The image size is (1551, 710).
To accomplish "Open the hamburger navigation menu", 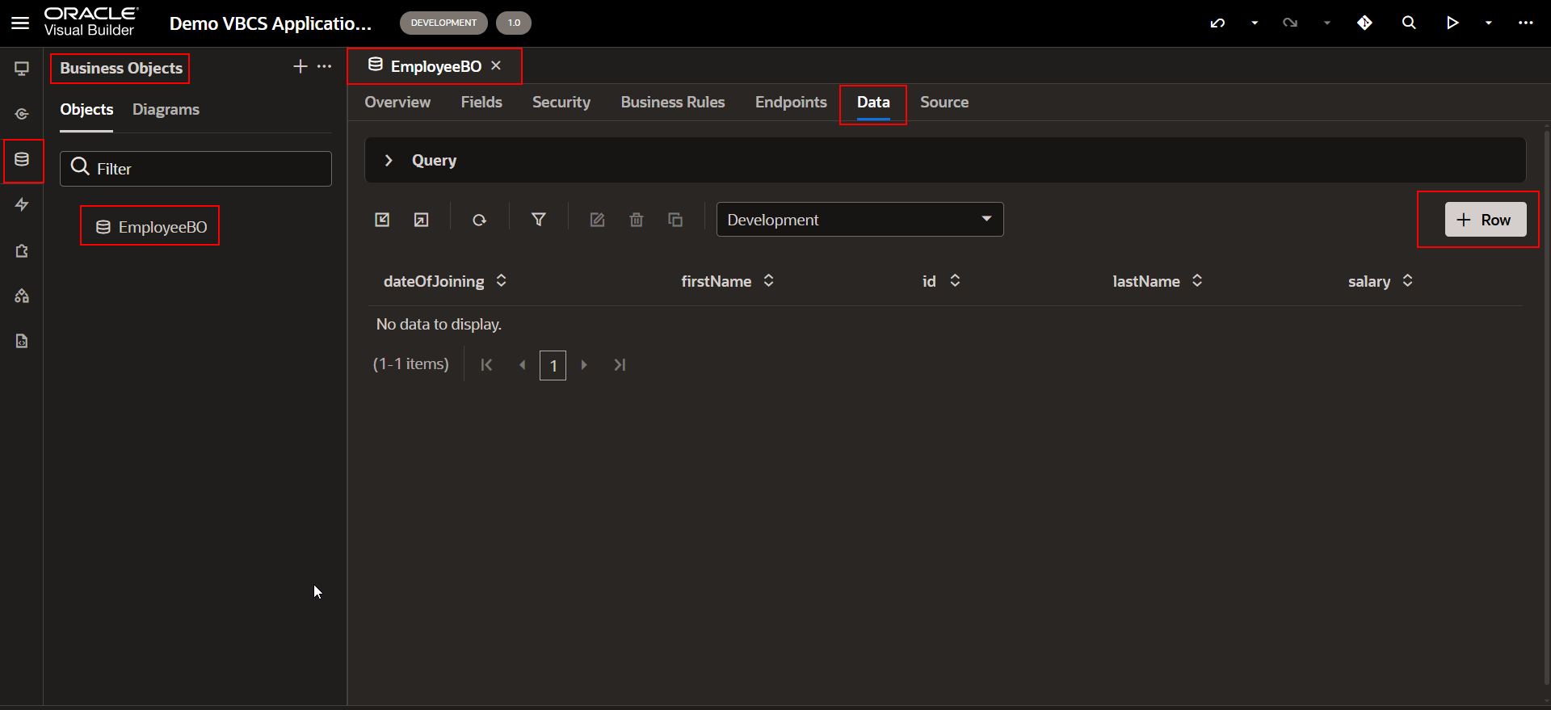I will point(20,23).
